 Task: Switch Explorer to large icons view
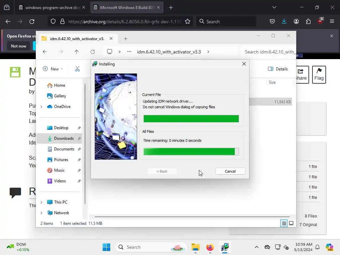pos(291,223)
